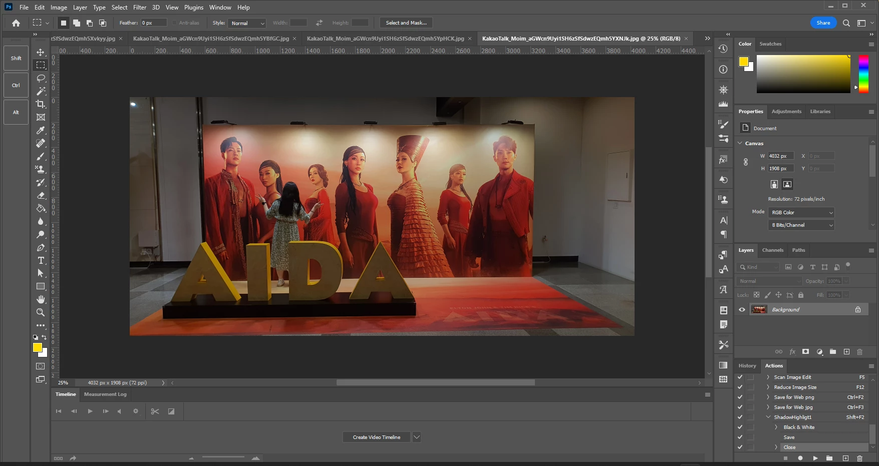Open the collapsed Paragraph panel icon
Viewport: 879px width, 466px height.
click(723, 234)
